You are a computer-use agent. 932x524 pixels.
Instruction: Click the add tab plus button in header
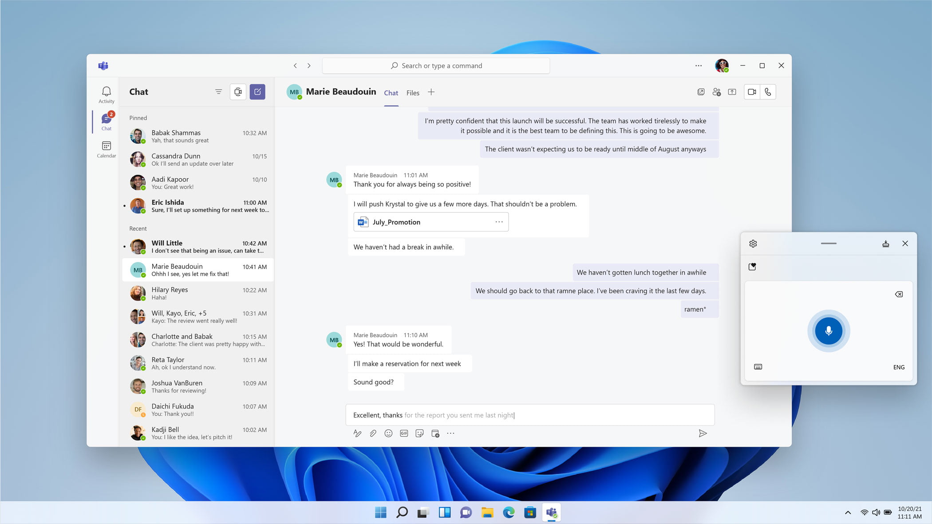click(432, 92)
